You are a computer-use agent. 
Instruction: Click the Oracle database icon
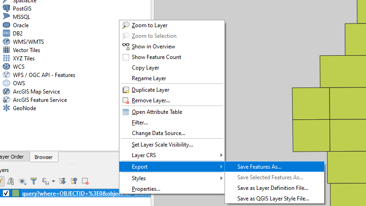pyautogui.click(x=6, y=25)
